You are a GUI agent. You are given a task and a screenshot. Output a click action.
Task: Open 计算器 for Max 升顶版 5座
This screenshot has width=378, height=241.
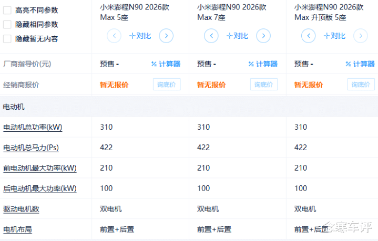coord(360,64)
